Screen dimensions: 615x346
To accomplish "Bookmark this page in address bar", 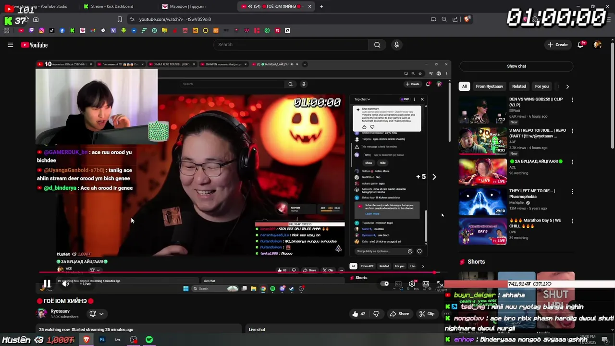I will [x=120, y=19].
